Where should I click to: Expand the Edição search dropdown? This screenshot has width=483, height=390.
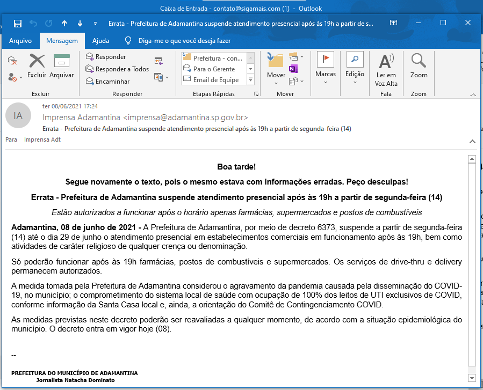(355, 69)
